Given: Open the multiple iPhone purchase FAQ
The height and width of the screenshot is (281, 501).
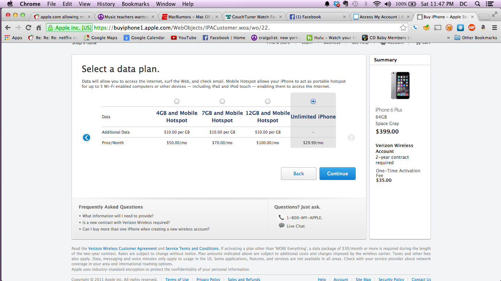Looking at the screenshot, I should point(146,229).
